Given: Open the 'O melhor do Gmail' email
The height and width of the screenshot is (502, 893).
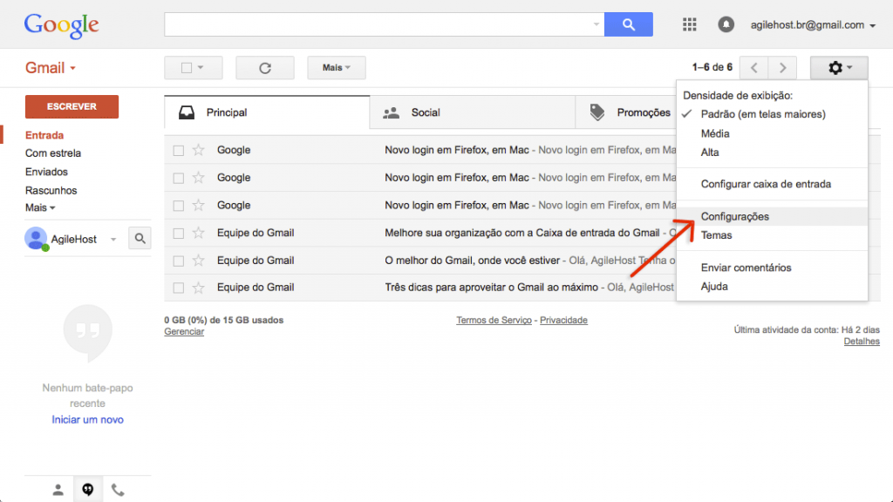Looking at the screenshot, I should click(x=419, y=260).
